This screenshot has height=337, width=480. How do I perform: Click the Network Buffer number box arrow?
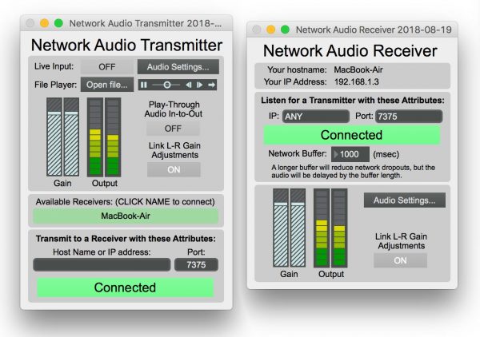coord(338,153)
